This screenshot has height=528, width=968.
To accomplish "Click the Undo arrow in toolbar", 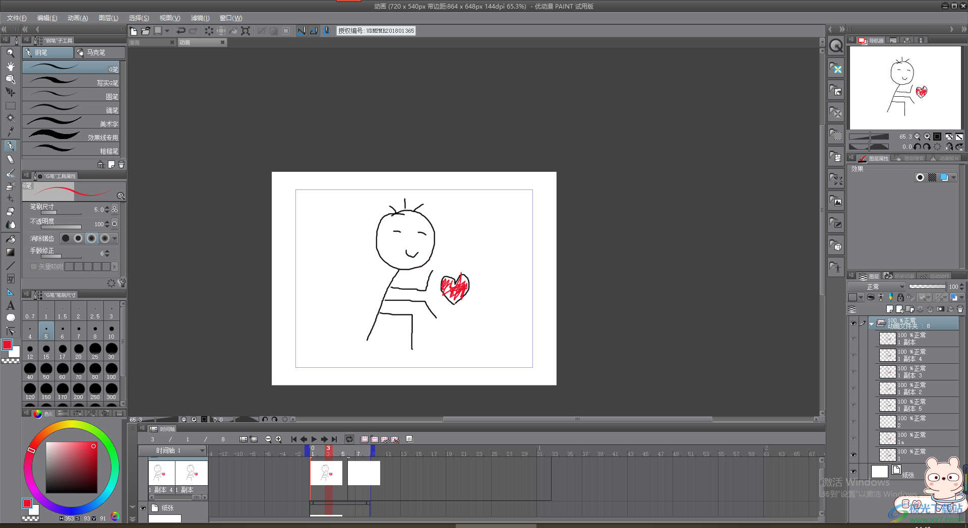I will tap(181, 31).
